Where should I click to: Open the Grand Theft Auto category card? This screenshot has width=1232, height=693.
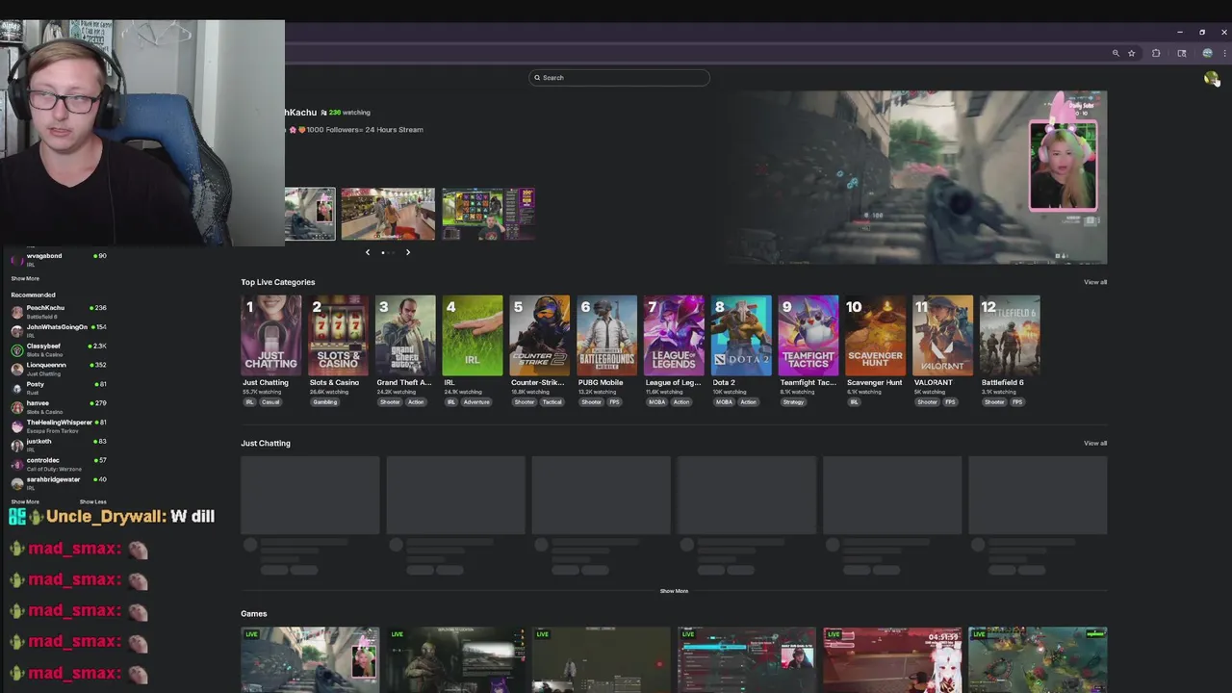pos(405,335)
